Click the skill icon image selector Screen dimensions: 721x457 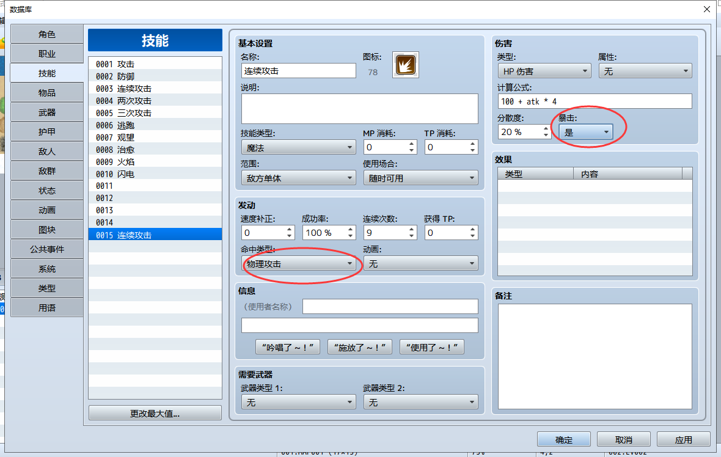pyautogui.click(x=405, y=65)
